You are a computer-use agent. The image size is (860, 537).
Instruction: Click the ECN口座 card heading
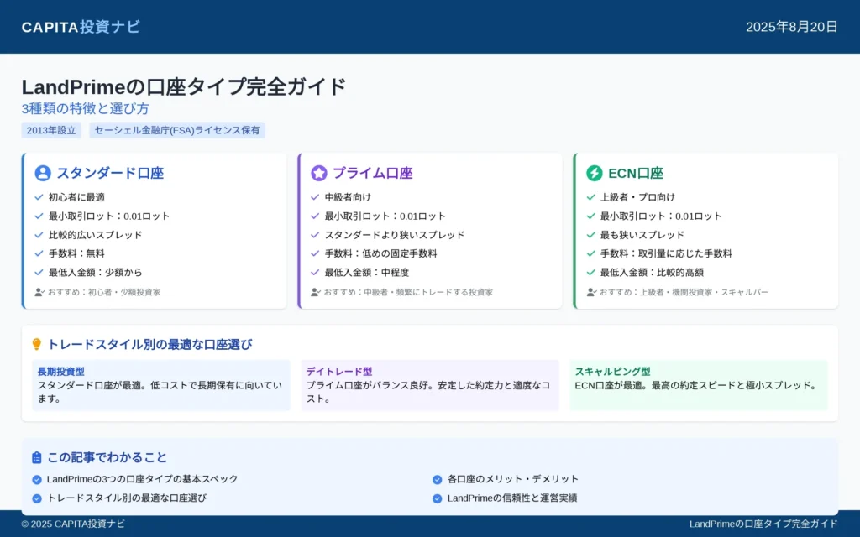(636, 173)
